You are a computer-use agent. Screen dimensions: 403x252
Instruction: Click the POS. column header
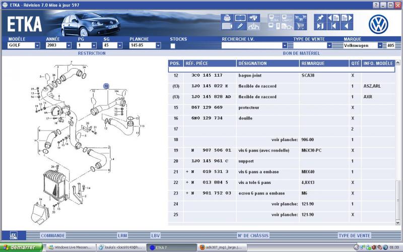click(x=176, y=64)
